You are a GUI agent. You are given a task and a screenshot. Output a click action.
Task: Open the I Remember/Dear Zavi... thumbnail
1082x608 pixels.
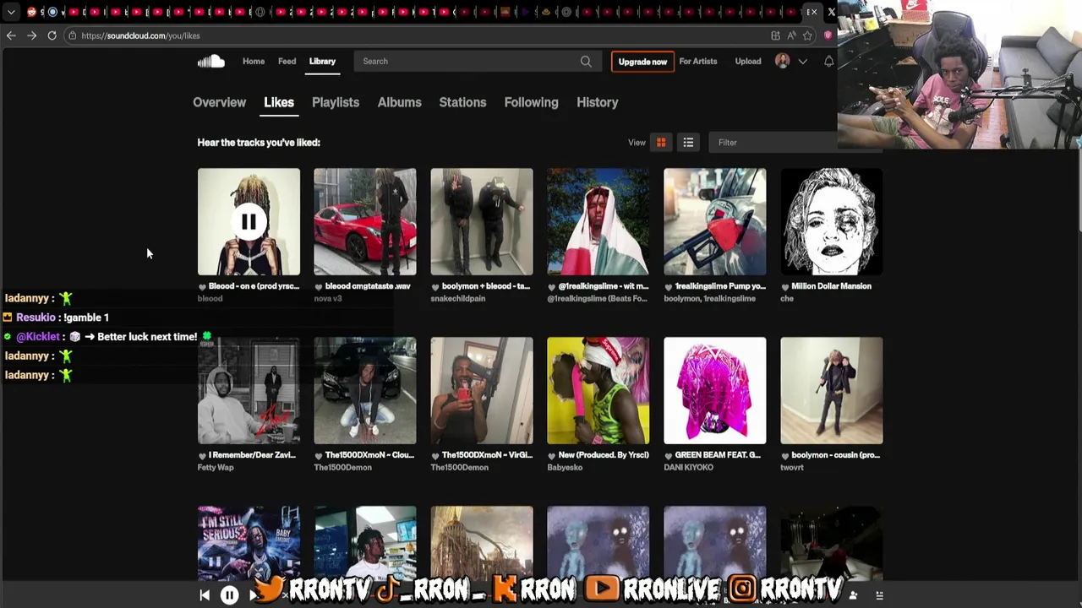pos(249,391)
